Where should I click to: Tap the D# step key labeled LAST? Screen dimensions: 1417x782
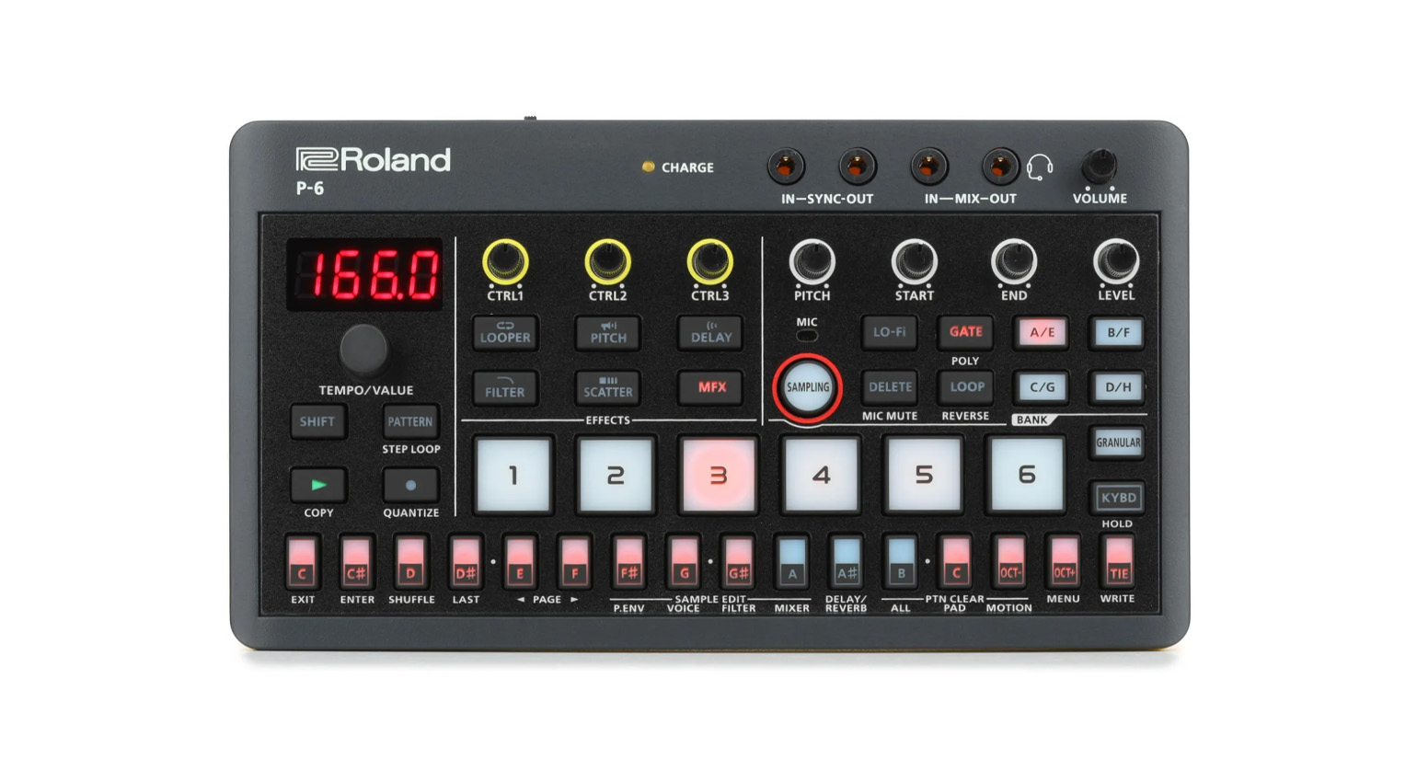[x=466, y=561]
